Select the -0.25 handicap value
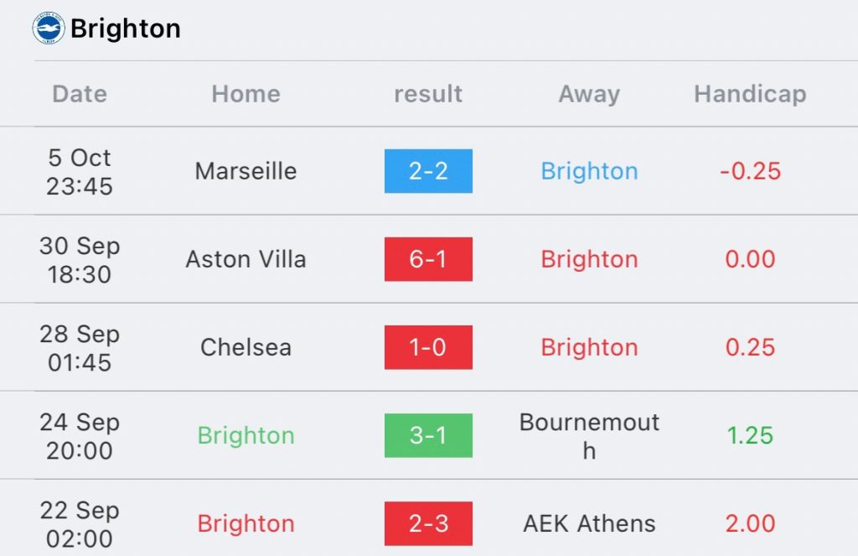 click(750, 171)
